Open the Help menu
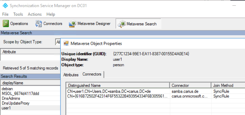The width and height of the screenshot is (245, 115). pyautogui.click(x=51, y=14)
